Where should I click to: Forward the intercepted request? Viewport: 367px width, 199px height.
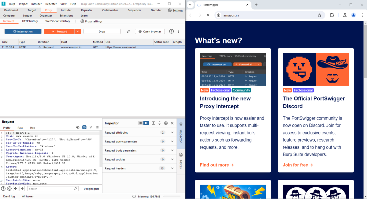point(59,31)
